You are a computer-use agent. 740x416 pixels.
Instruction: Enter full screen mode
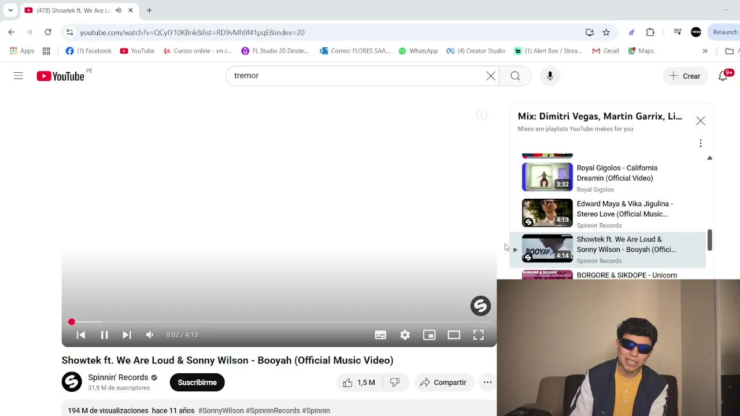pos(478,335)
